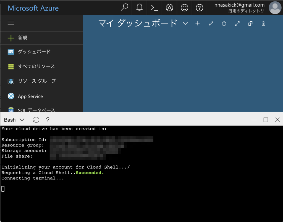Click the Subscription Id: line in terminal
Image resolution: width=283 pixels, height=222 pixels.
(x=24, y=140)
